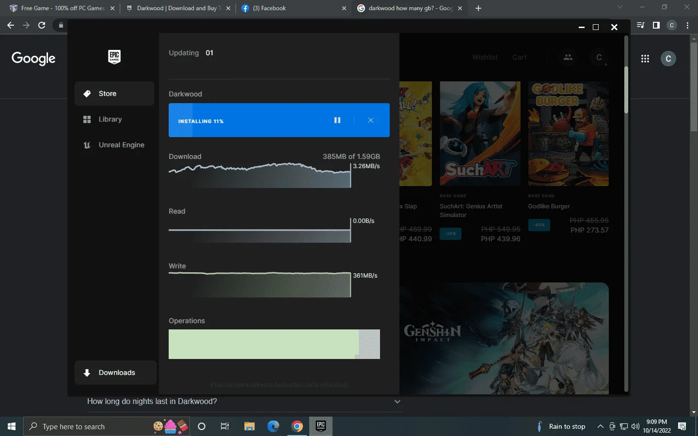Click the Write speed graph
The height and width of the screenshot is (436, 698).
pos(259,285)
